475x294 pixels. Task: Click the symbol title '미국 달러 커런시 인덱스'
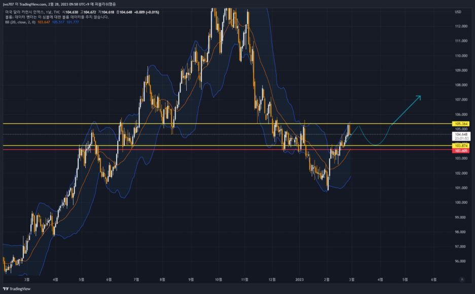[x=24, y=12]
